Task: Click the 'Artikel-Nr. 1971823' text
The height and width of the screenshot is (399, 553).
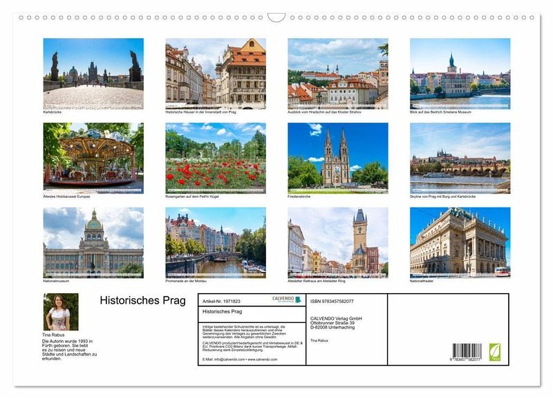Action: (x=221, y=301)
